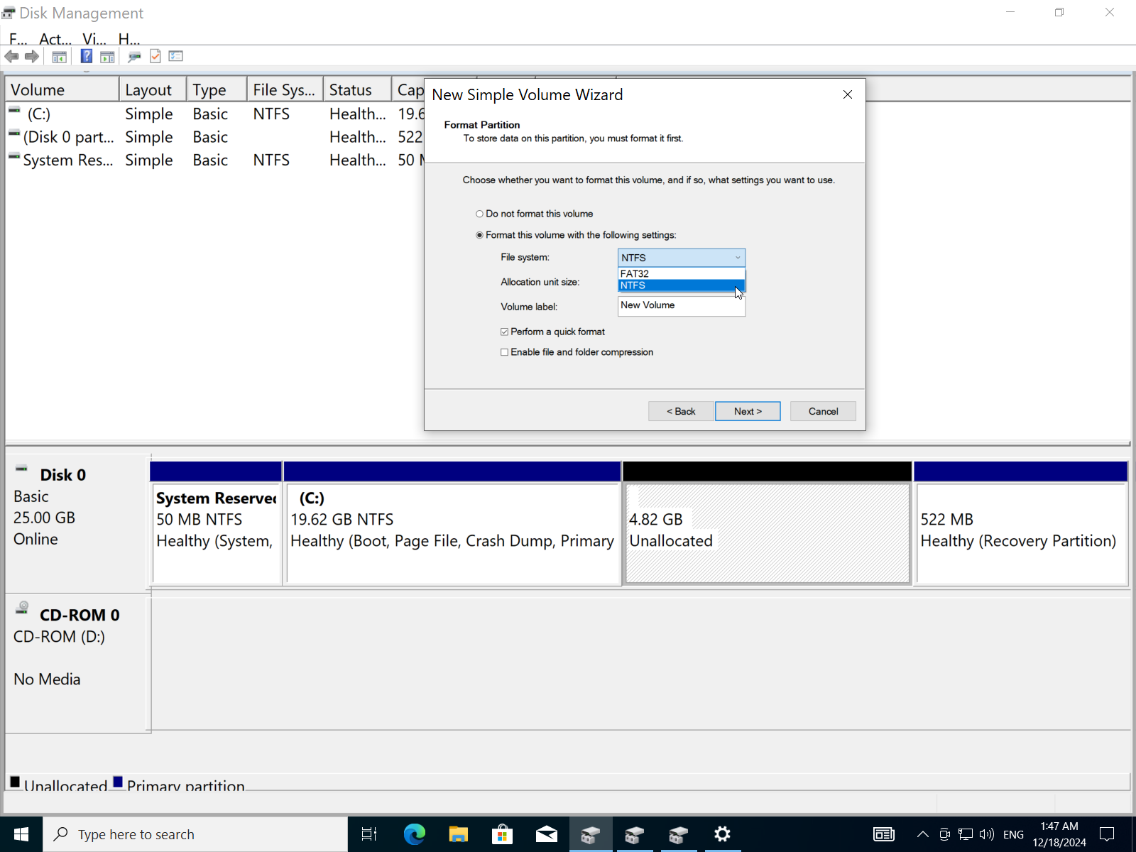Click the Show/Hide Console Tree icon
1136x852 pixels.
point(60,56)
